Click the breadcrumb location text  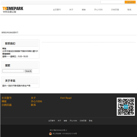click(x=10, y=32)
